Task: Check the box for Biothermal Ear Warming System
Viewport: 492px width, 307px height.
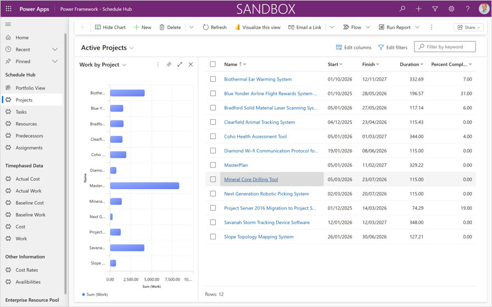Action: [x=213, y=79]
